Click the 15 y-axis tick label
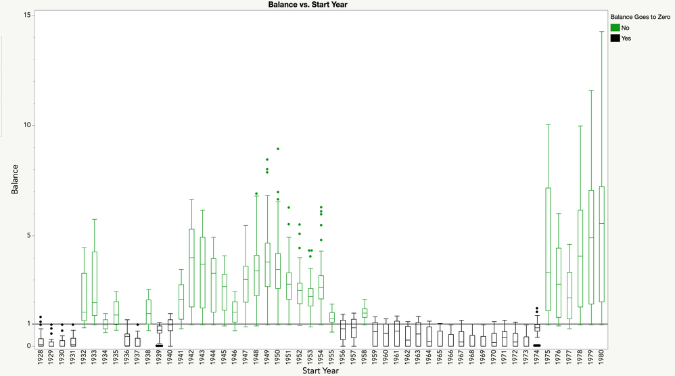The image size is (675, 376). click(27, 15)
